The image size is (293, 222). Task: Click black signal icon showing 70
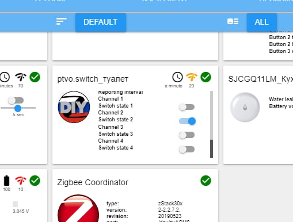[21, 77]
